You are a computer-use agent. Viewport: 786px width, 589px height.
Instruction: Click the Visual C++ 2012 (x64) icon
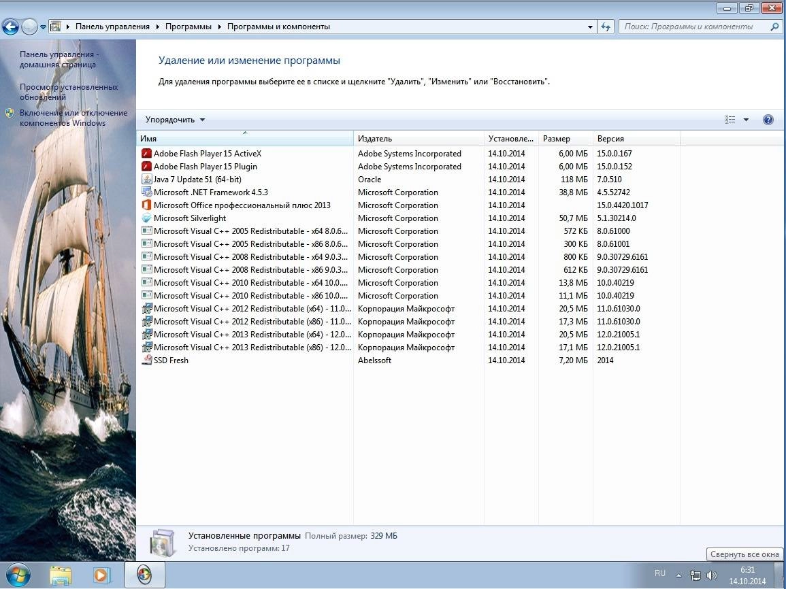click(146, 309)
